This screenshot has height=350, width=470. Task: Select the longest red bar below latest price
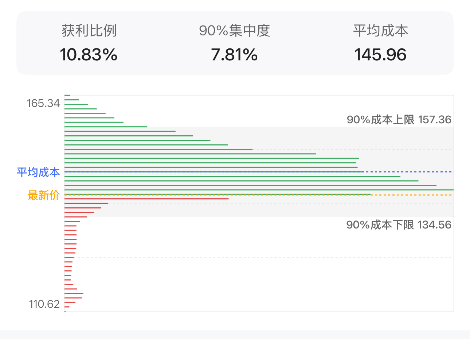click(146, 199)
